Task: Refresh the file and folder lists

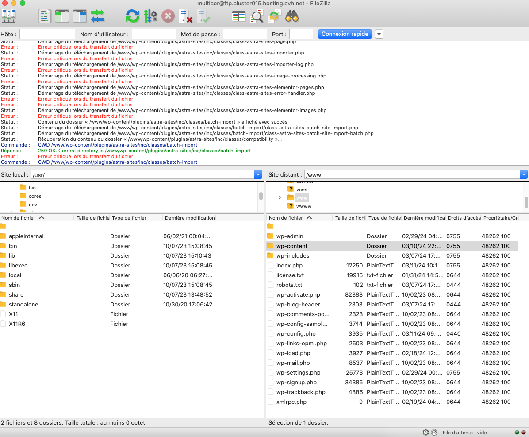Action: point(132,16)
